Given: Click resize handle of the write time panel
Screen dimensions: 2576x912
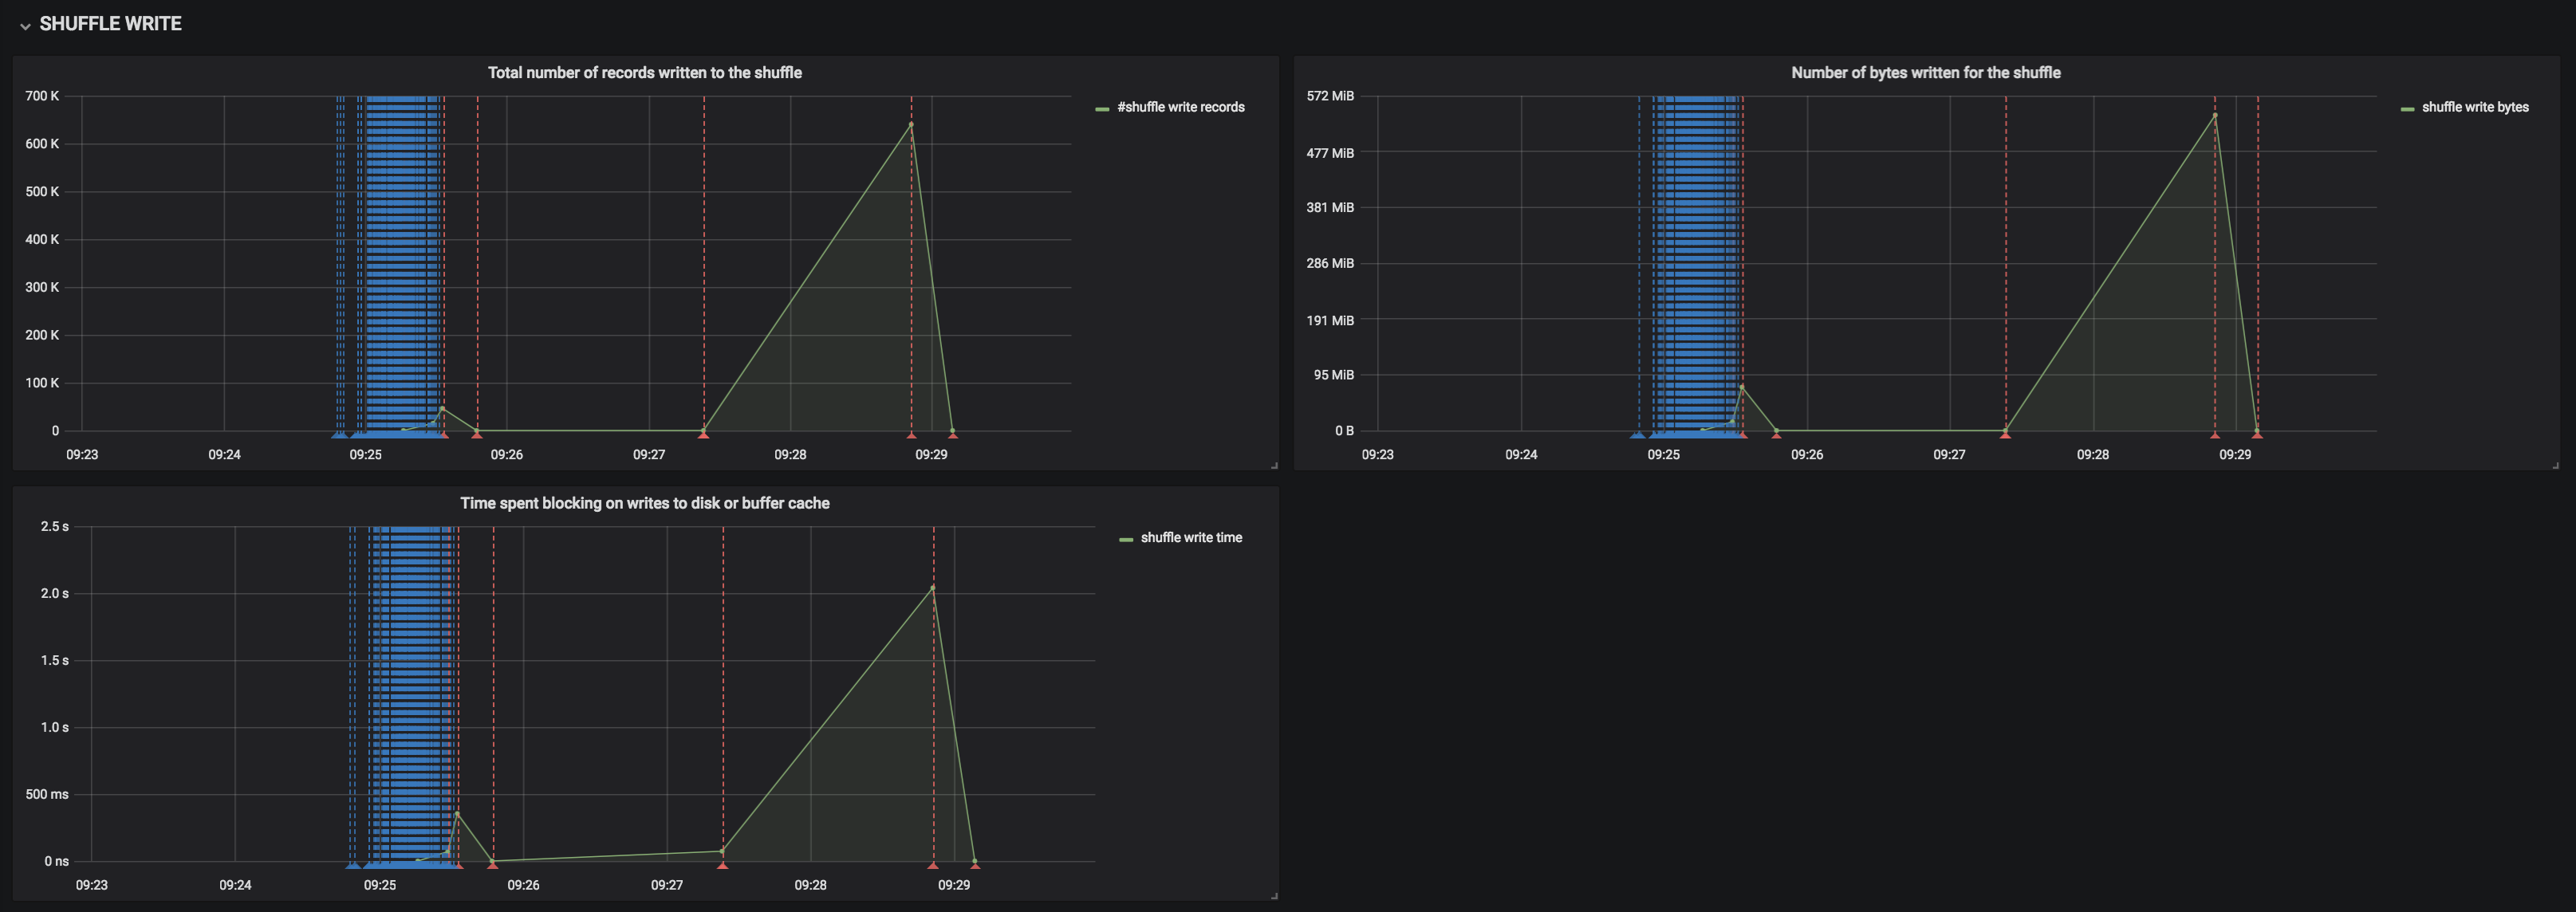Looking at the screenshot, I should [1274, 896].
